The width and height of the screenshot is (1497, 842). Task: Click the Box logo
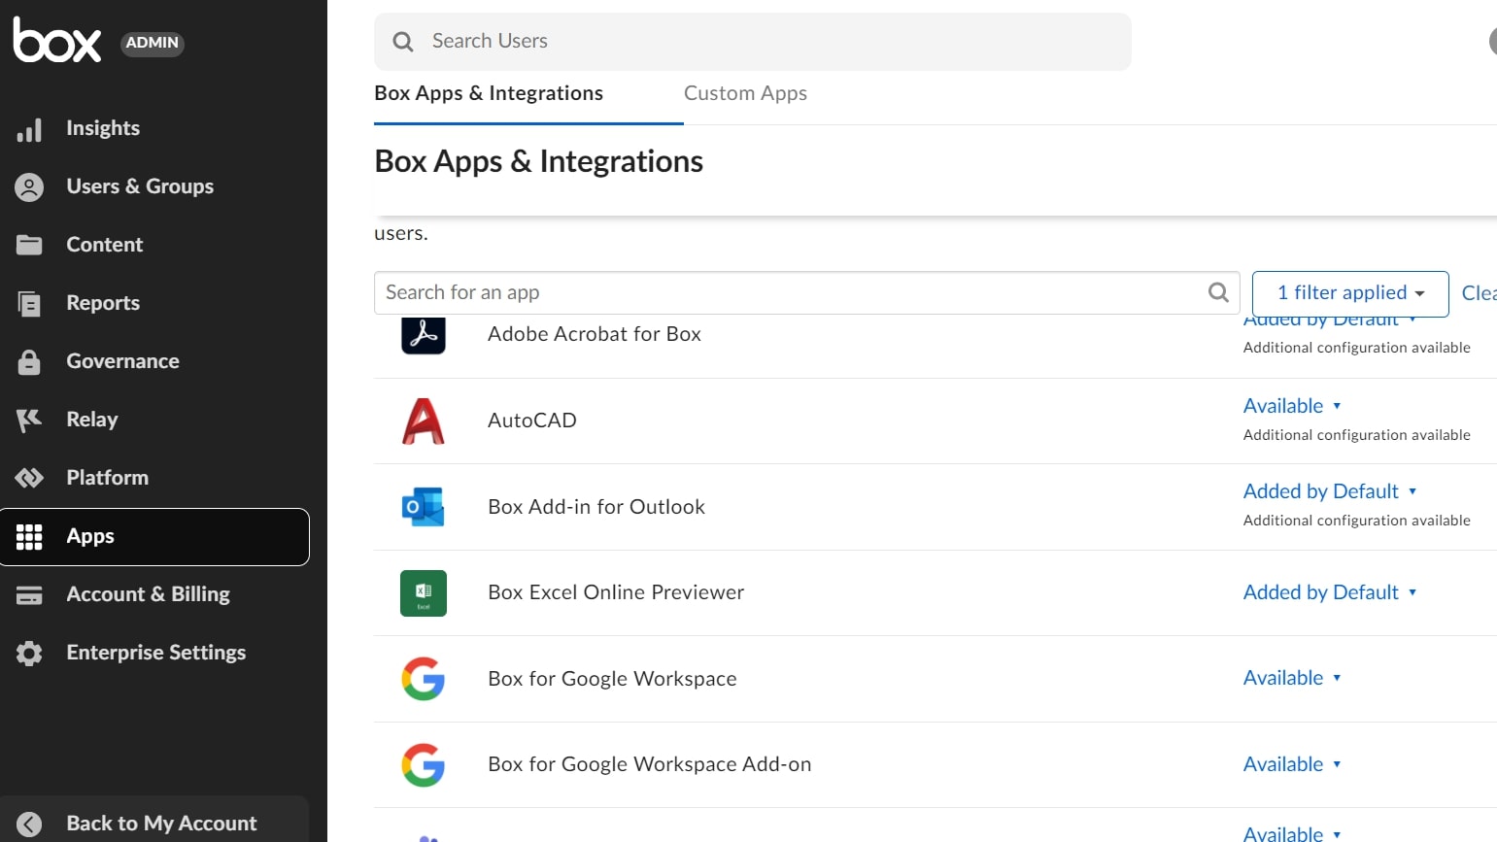pos(57,40)
